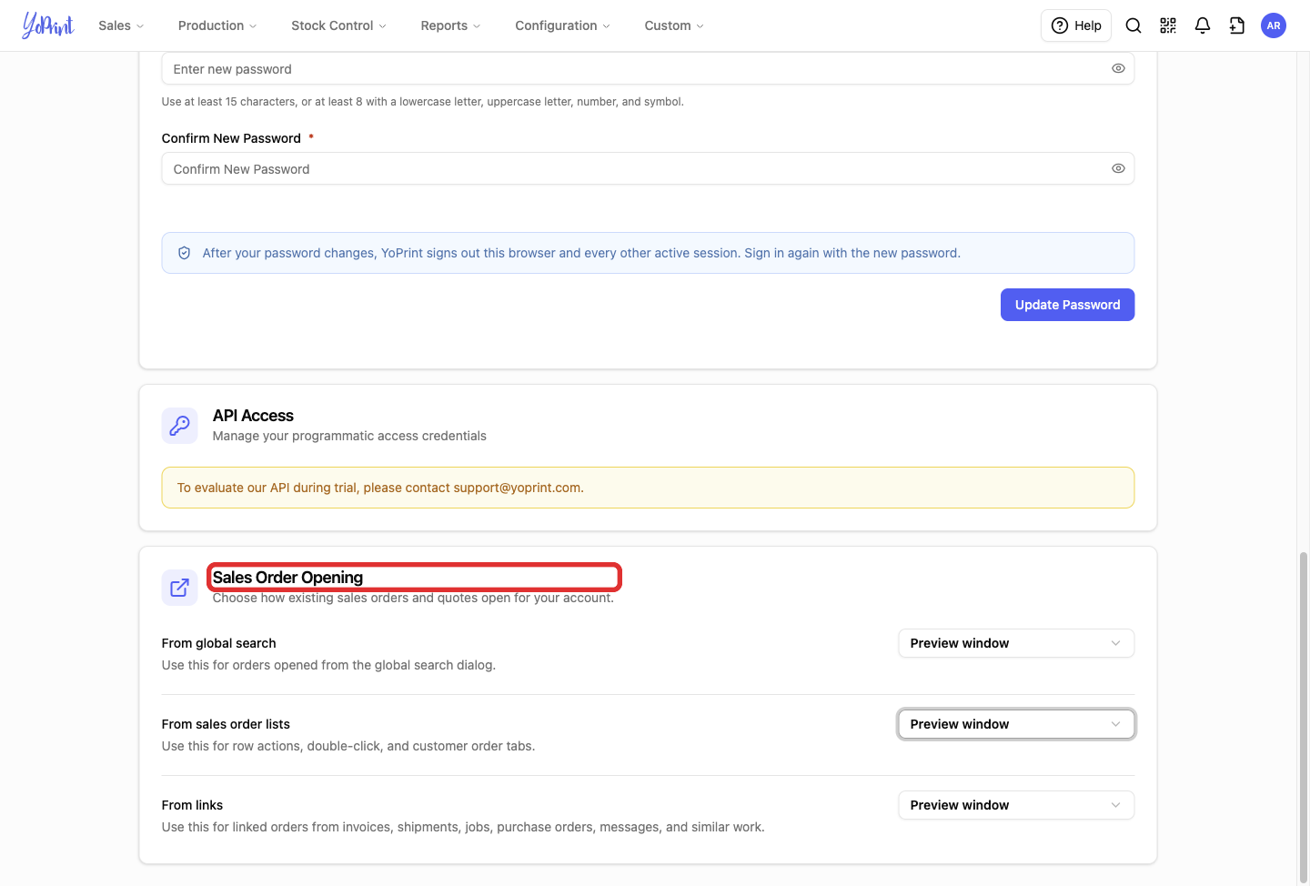Click 'Use this for row actions' description

click(x=348, y=746)
